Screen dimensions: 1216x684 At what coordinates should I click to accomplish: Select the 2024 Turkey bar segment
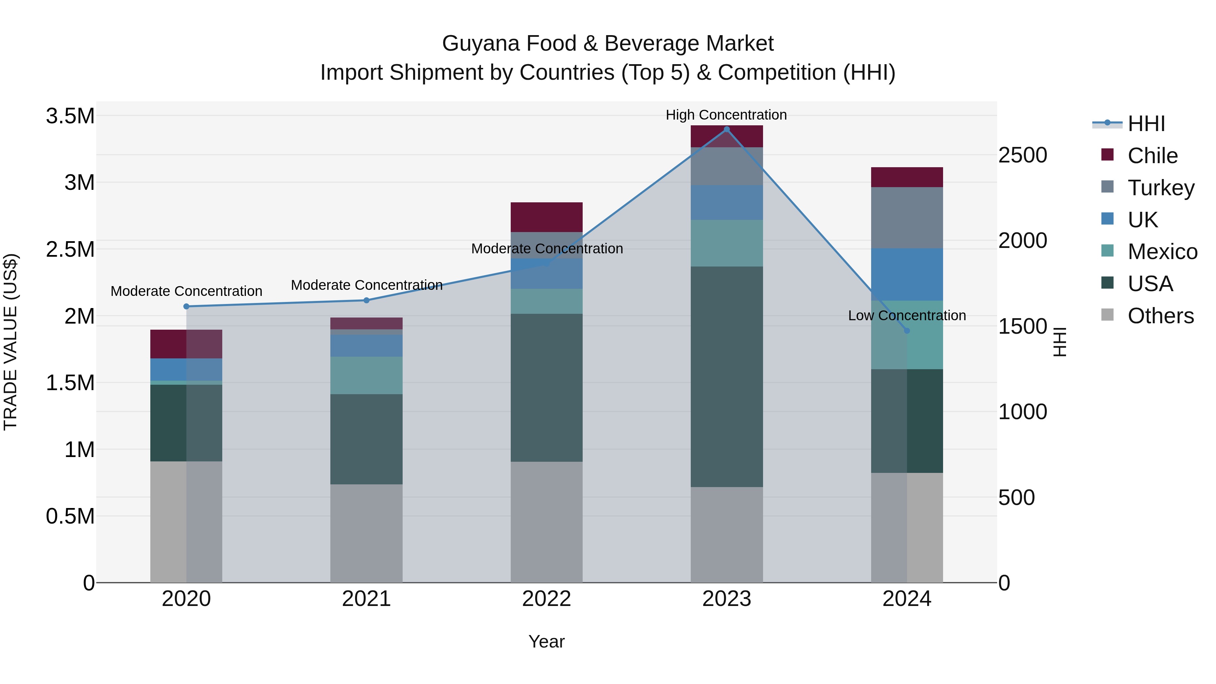907,218
